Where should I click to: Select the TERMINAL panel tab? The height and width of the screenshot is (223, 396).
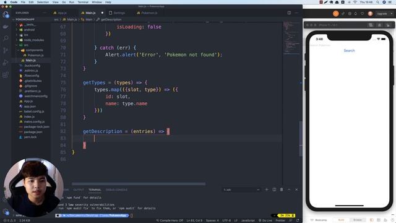95,190
